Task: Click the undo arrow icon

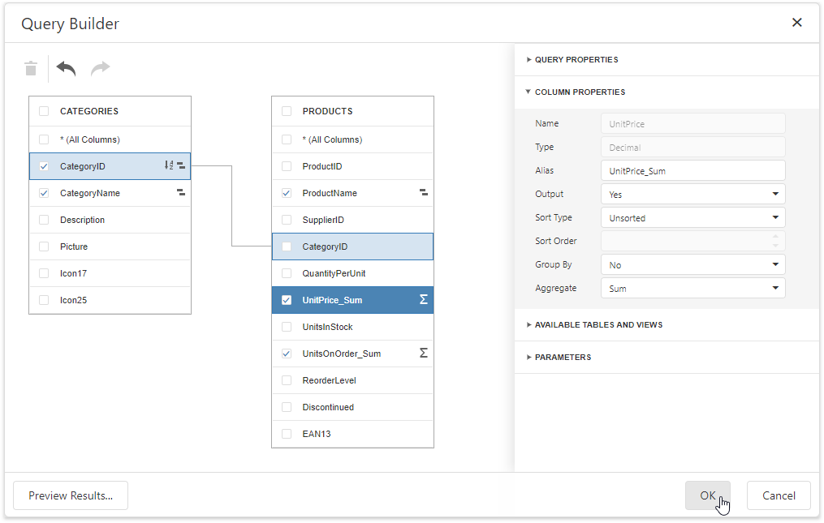Action: tap(67, 69)
